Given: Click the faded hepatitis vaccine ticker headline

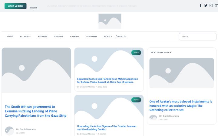Looking at the screenshot, I should pos(92,6).
